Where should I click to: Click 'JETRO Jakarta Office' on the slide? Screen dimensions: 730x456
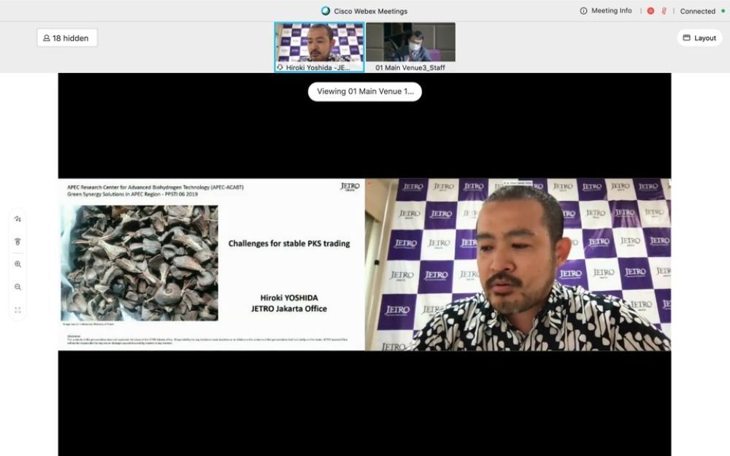click(x=289, y=309)
